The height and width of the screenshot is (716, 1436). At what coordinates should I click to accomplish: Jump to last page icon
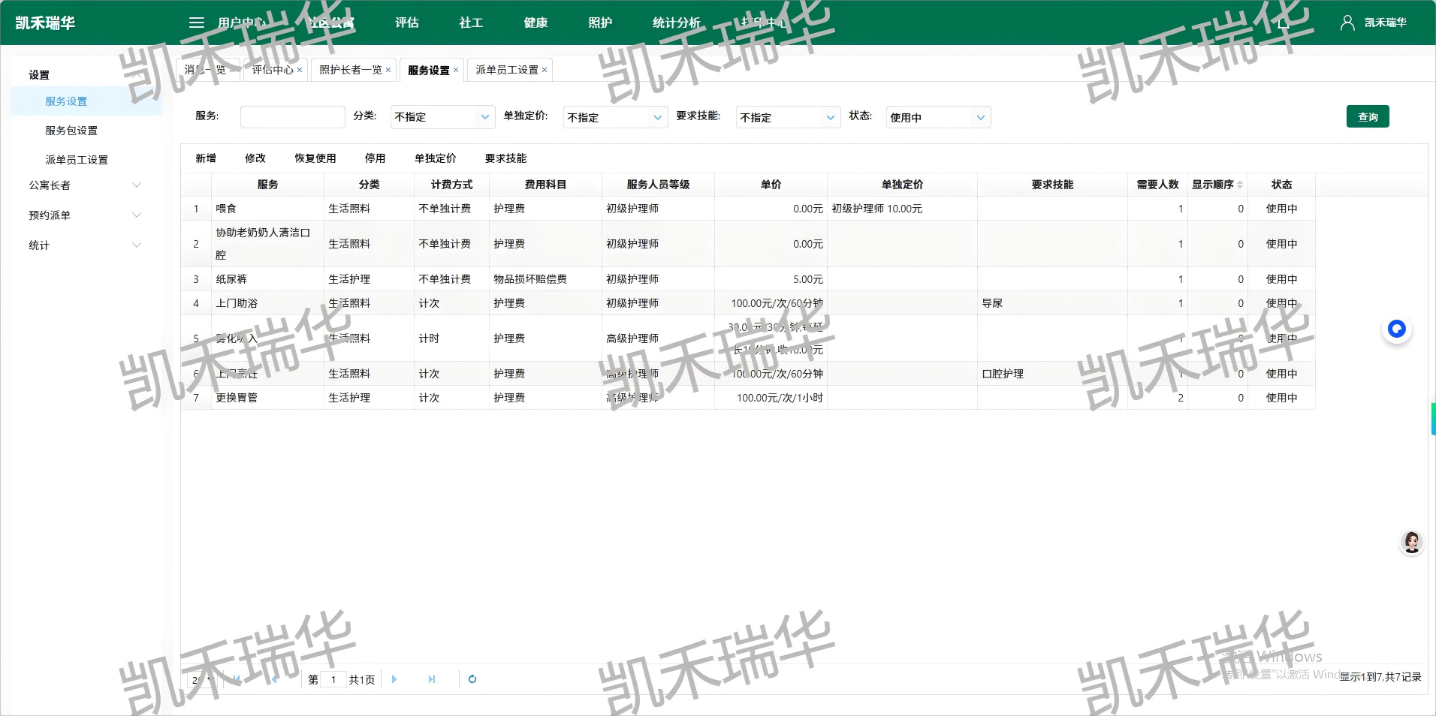[x=432, y=679]
